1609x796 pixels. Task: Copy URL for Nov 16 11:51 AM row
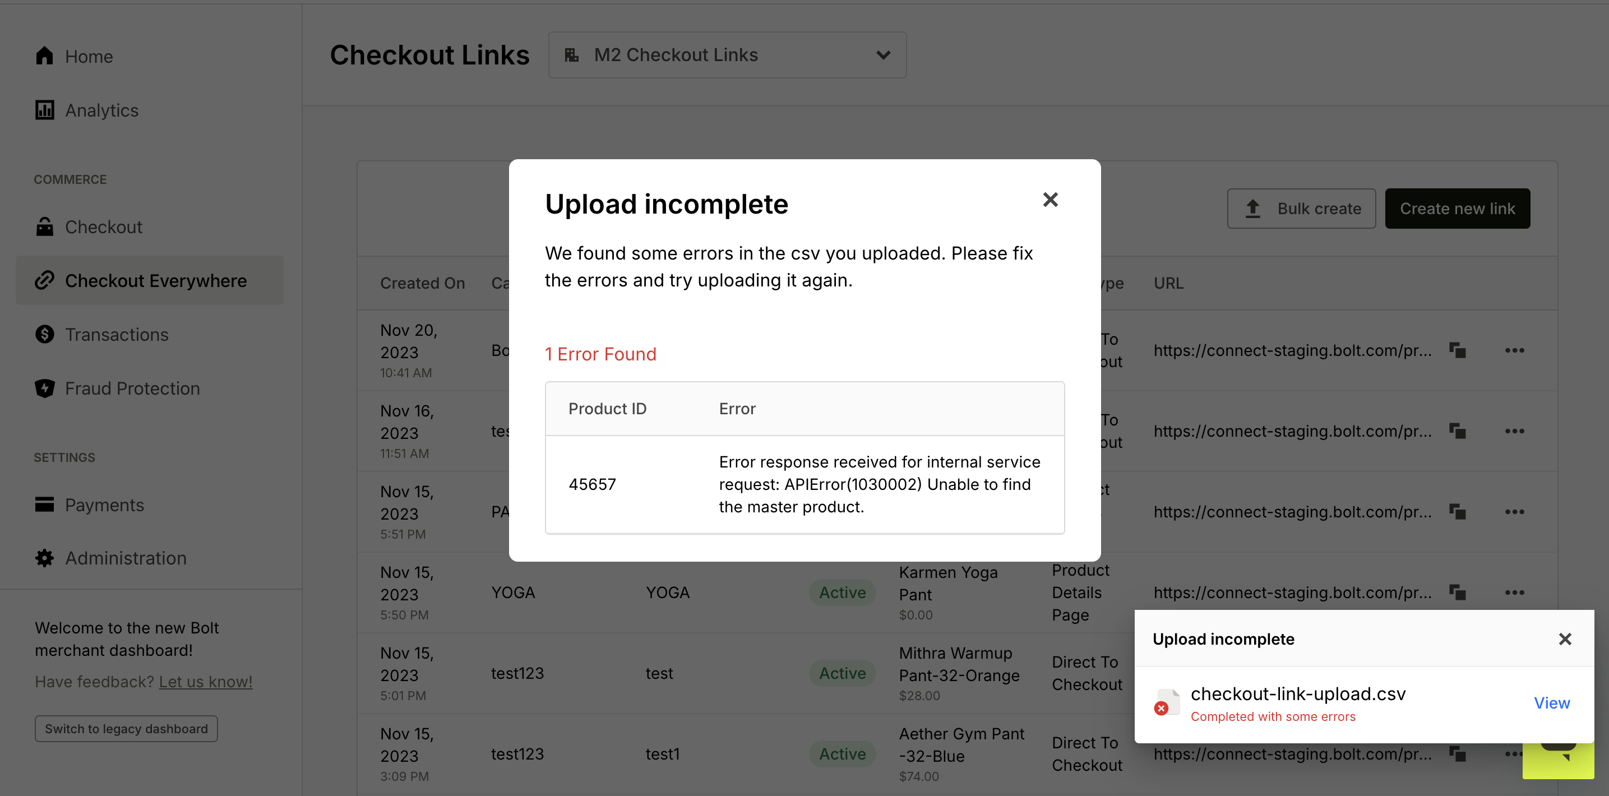[x=1457, y=431]
